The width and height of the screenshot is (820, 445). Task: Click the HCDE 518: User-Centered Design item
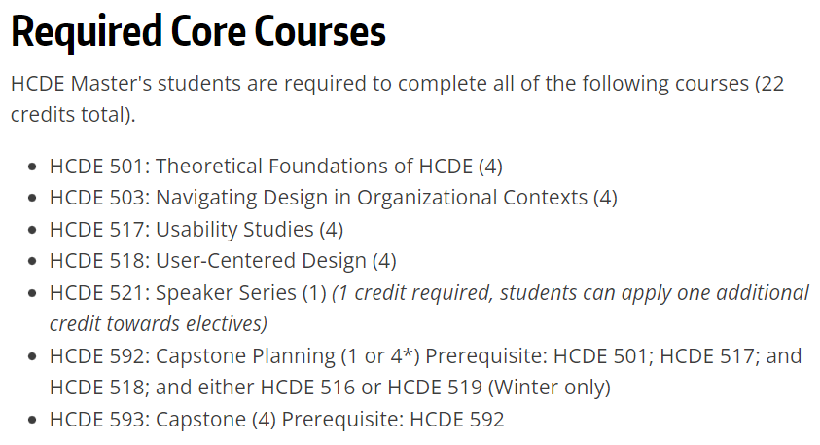(223, 261)
